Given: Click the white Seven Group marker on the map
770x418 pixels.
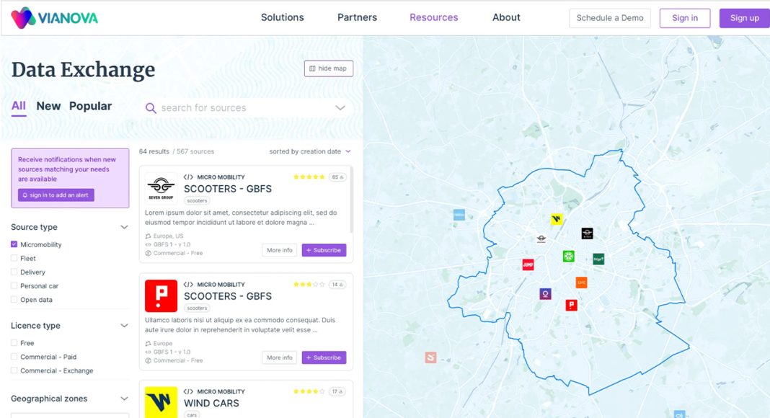Looking at the screenshot, I should pyautogui.click(x=541, y=239).
